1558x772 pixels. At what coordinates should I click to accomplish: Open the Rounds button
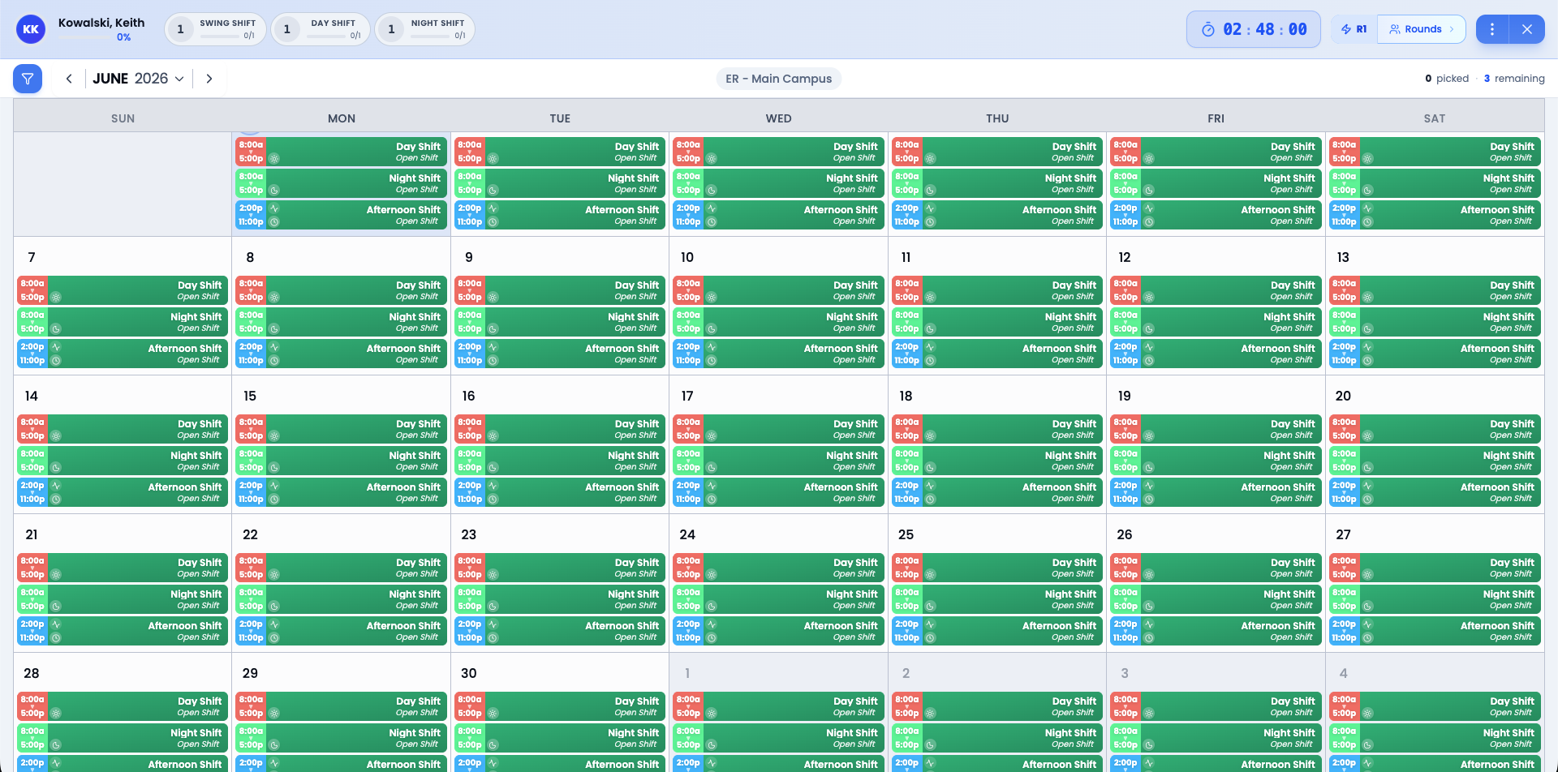pyautogui.click(x=1422, y=29)
